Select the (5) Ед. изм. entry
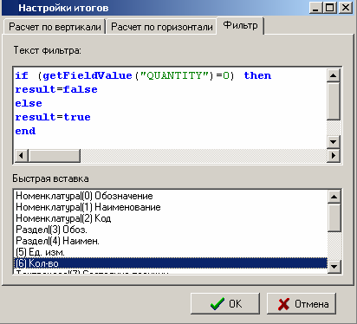357x324 pixels. [171, 252]
